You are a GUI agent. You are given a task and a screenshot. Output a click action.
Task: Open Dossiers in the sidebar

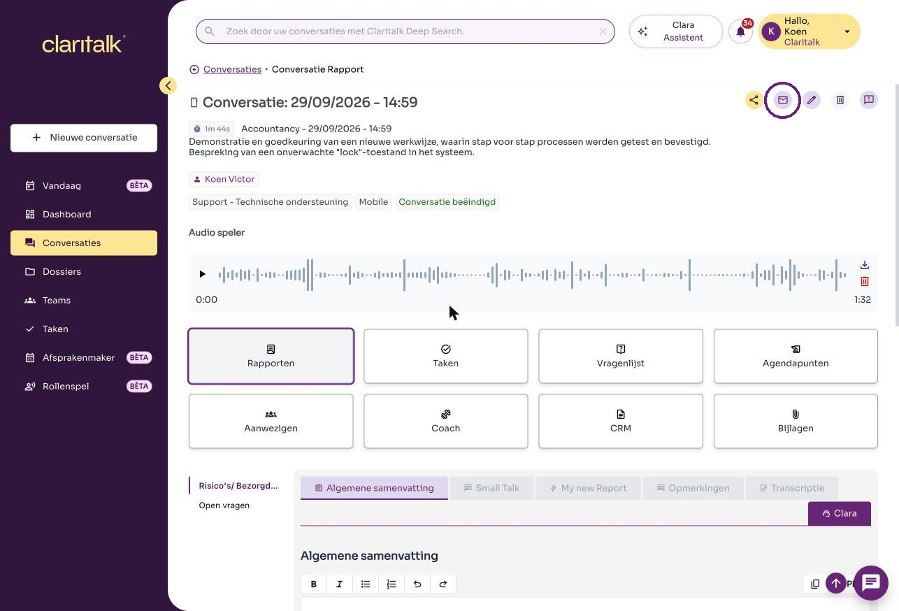tap(84, 272)
